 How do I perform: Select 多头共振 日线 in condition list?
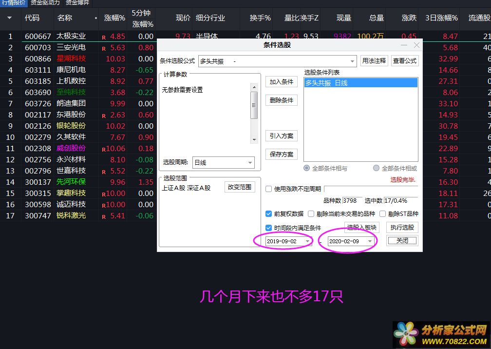360,83
